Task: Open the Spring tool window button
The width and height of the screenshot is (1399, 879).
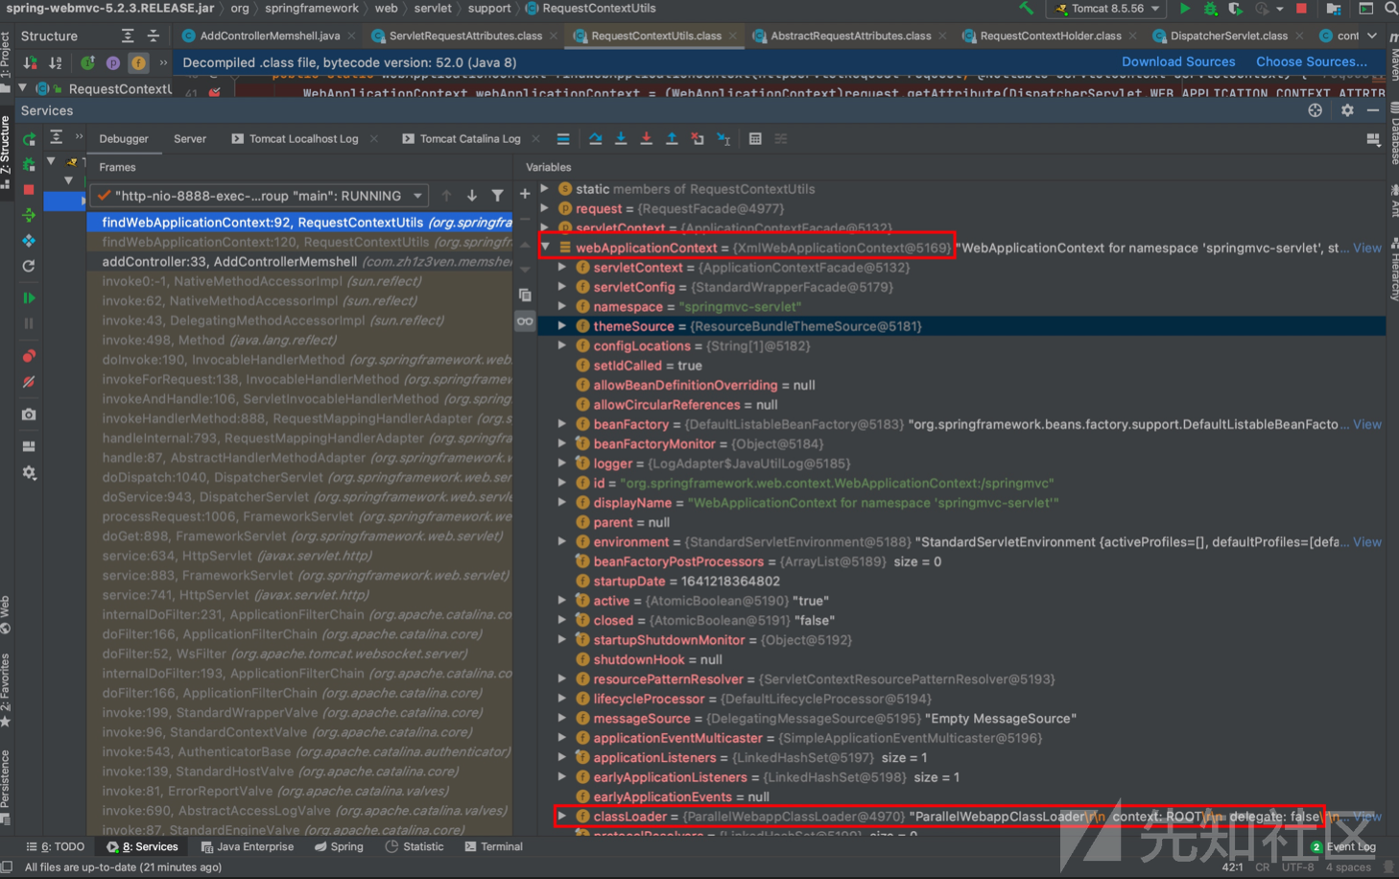Action: (x=338, y=847)
